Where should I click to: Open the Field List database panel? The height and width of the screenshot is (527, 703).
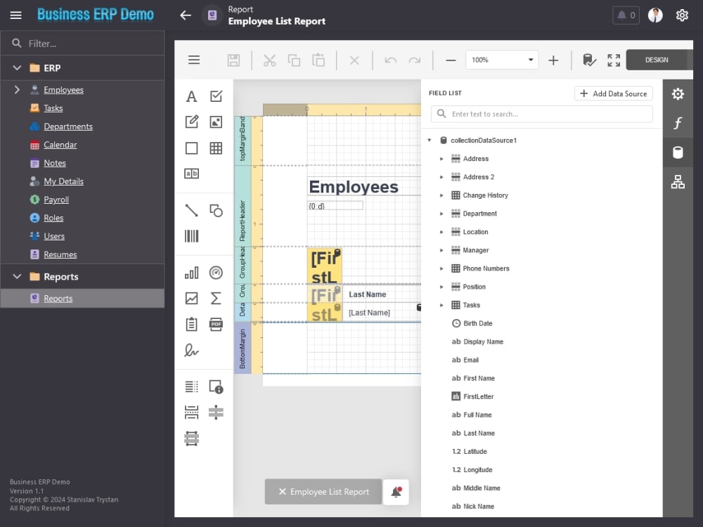tap(678, 152)
